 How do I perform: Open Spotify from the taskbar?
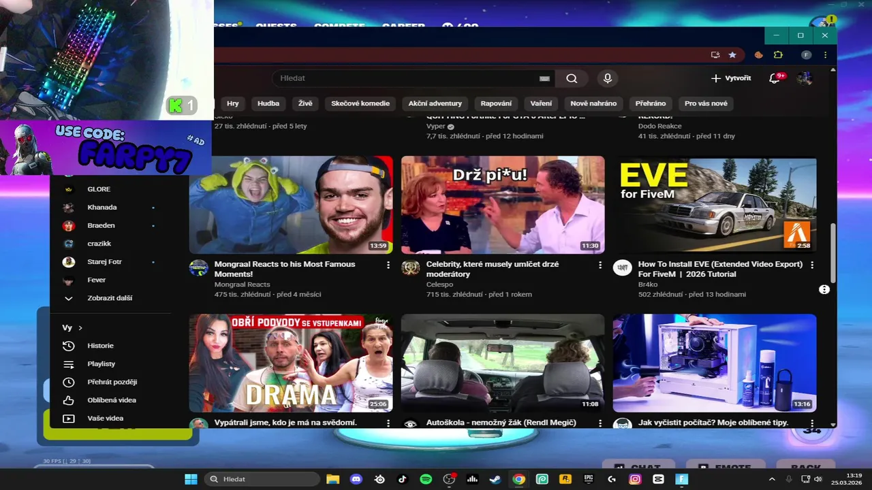(426, 479)
